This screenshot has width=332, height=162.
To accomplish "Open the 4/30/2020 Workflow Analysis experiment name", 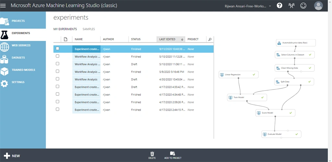I will [x=86, y=80].
